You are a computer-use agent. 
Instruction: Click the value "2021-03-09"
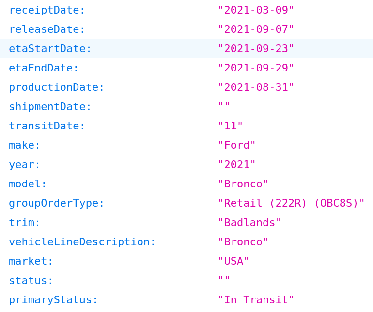[256, 10]
